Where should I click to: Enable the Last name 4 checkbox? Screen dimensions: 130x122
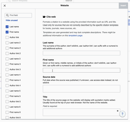[x=7, y=75]
